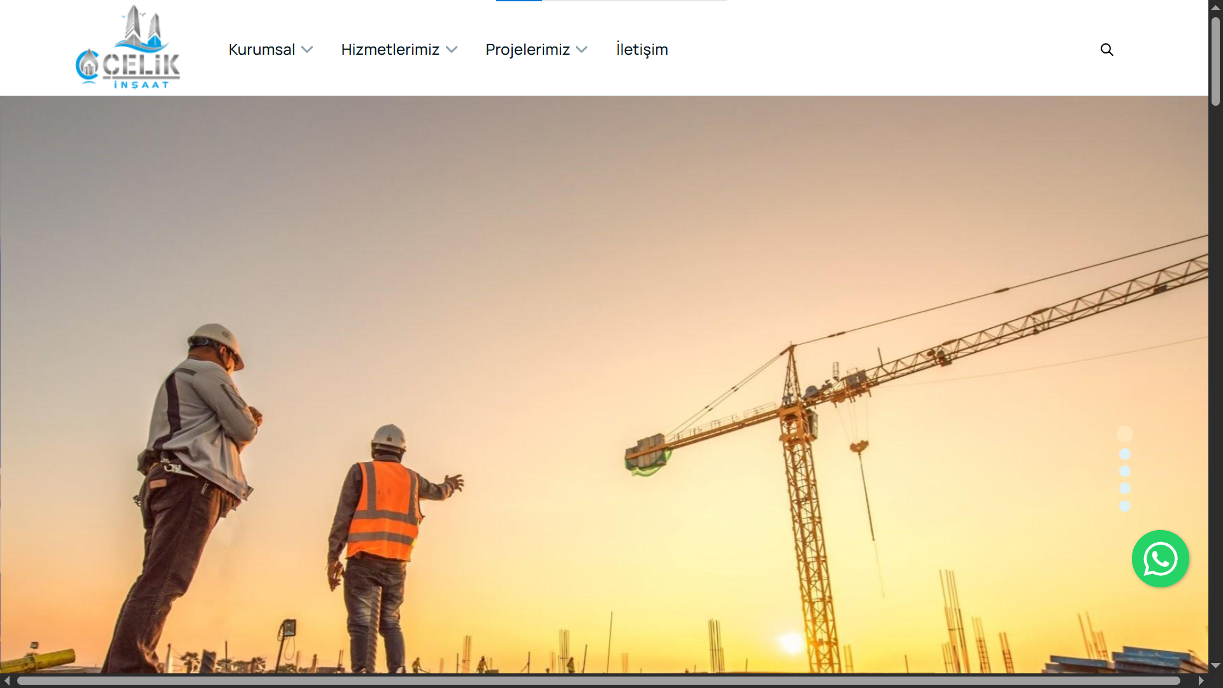Open the search magnifier icon
This screenshot has height=688, width=1223.
tap(1106, 50)
